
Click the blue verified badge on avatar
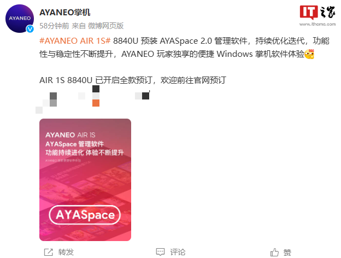coord(30,29)
